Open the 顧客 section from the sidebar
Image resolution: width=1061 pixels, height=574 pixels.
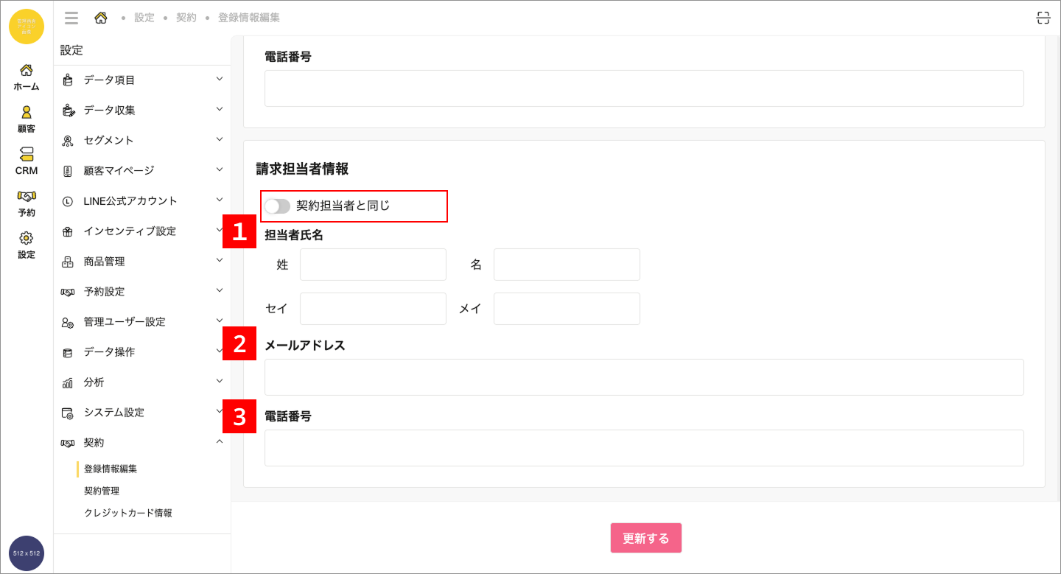(26, 118)
